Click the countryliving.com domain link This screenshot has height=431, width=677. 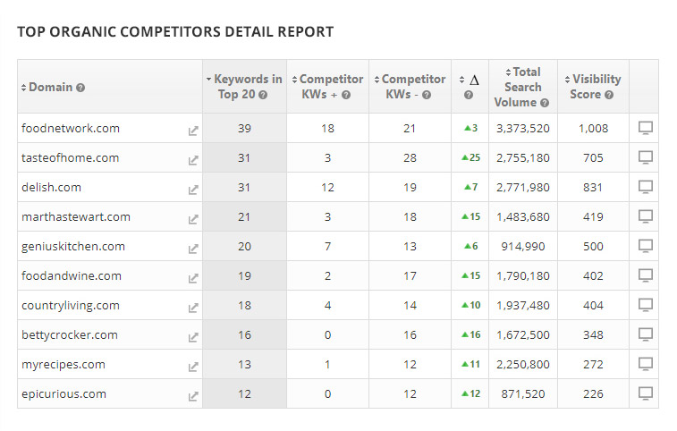(x=71, y=306)
